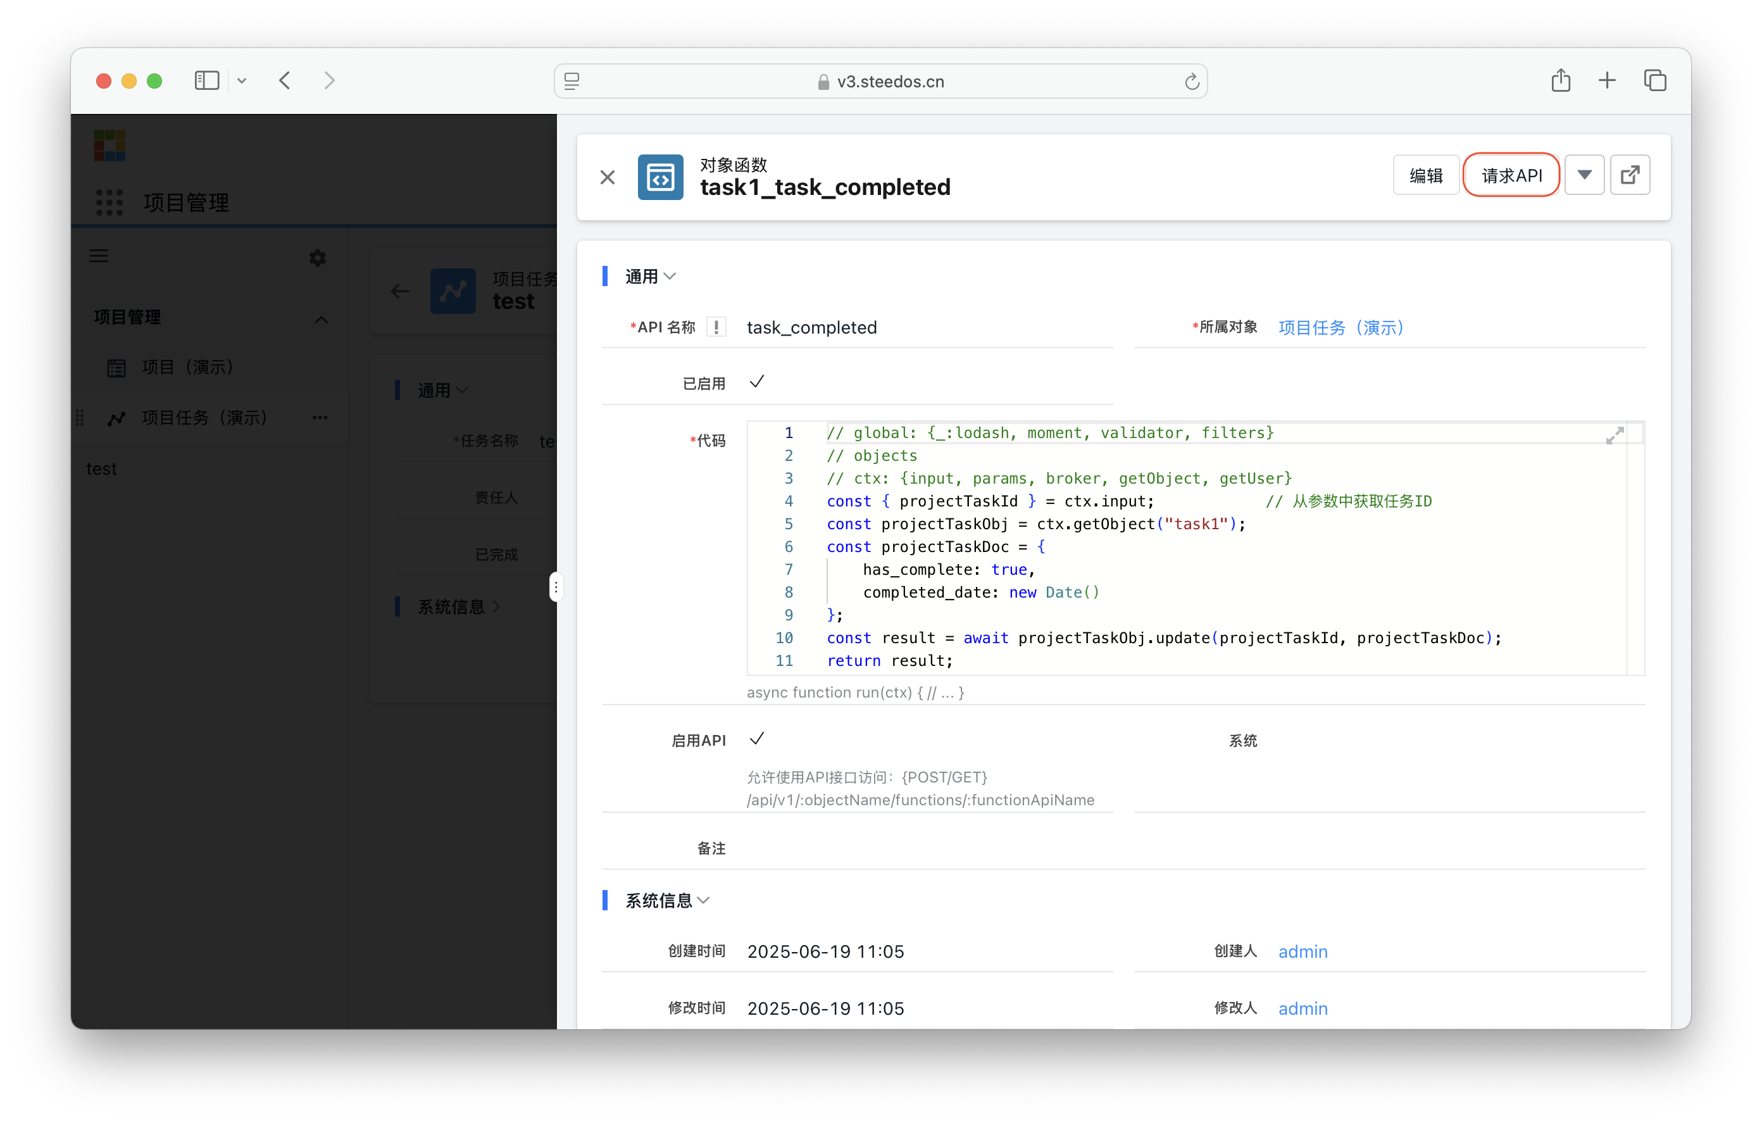Click the Safari address bar
The width and height of the screenshot is (1762, 1123).
pos(880,80)
